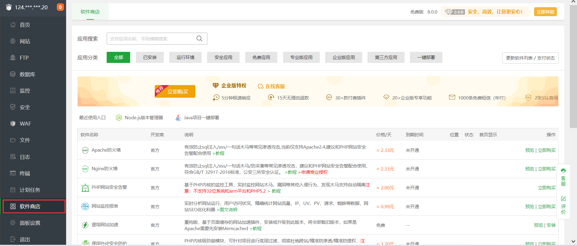The image size is (577, 246).
Task: Click the 立即购买 button in banner
Action: tap(175, 91)
